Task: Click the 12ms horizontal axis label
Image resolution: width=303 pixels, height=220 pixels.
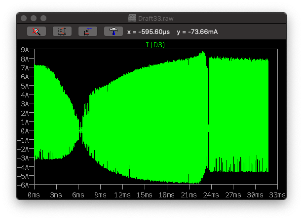Action: (x=122, y=195)
